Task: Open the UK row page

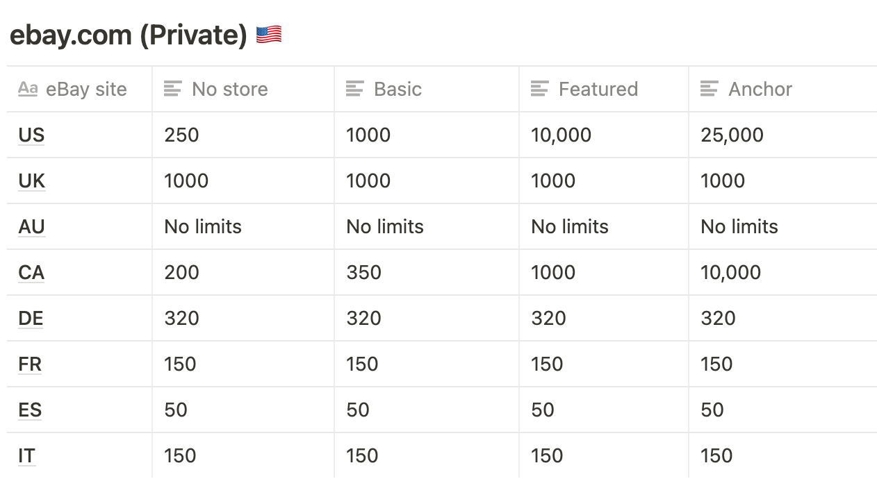Action: click(32, 180)
